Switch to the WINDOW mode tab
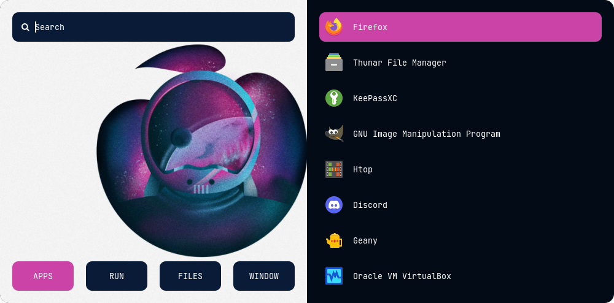The width and height of the screenshot is (614, 303). click(x=264, y=276)
